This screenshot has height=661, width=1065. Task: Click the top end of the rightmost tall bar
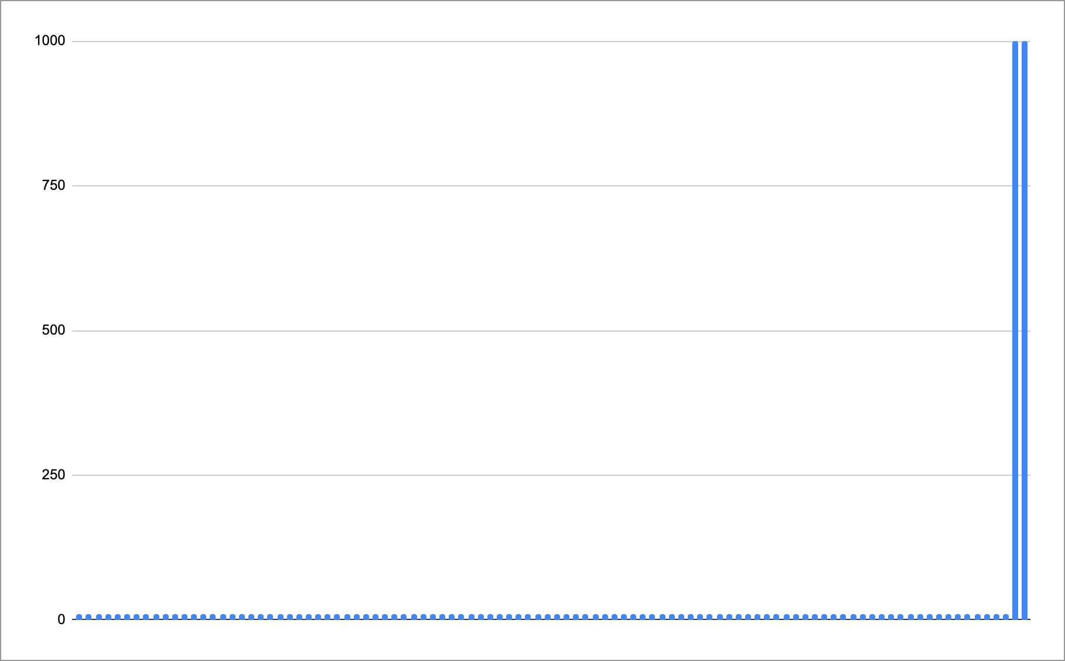pyautogui.click(x=1025, y=43)
